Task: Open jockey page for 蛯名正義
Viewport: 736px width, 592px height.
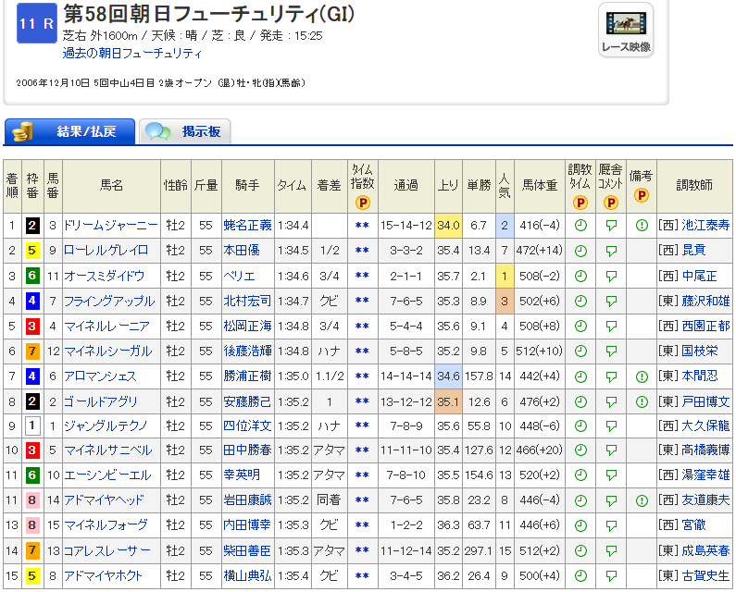Action: 247,225
